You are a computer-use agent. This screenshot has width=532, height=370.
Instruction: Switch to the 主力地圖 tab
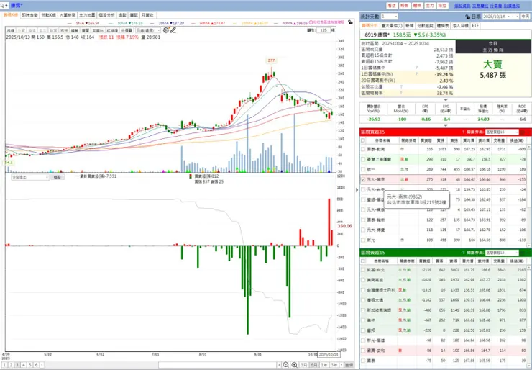click(x=87, y=15)
